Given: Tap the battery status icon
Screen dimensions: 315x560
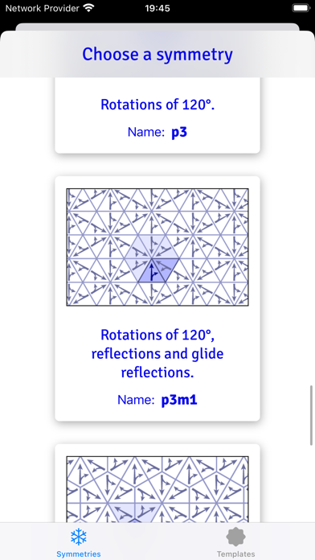Looking at the screenshot, I should tap(301, 8).
